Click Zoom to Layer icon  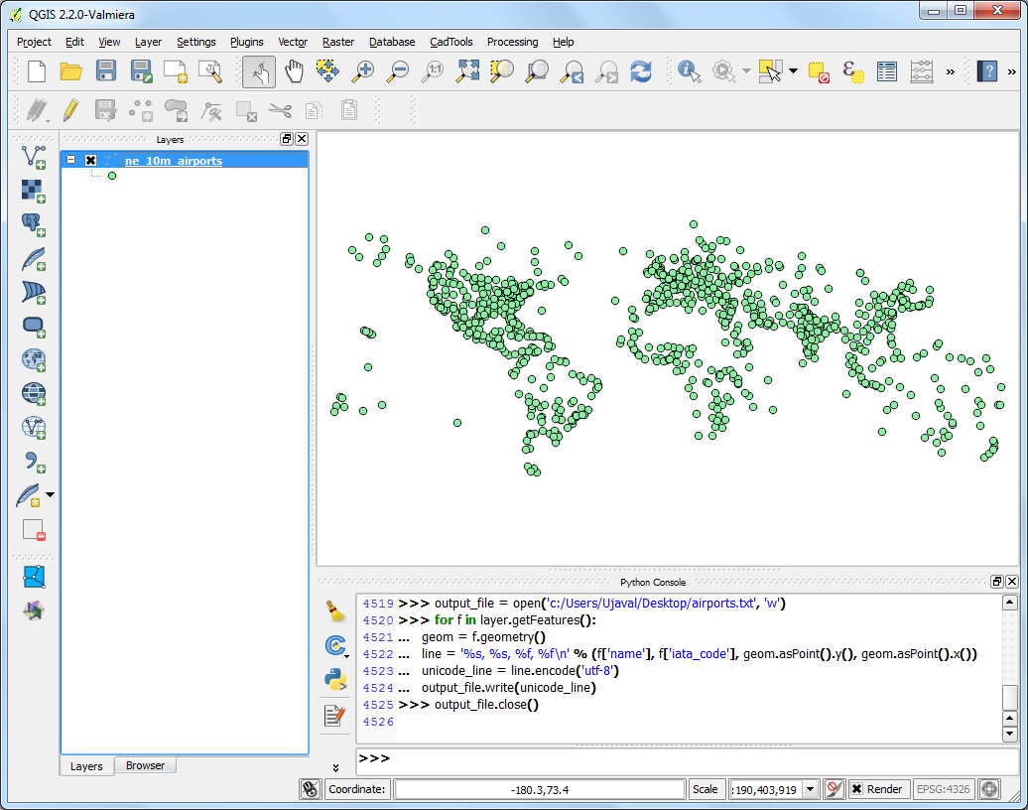coord(537,70)
